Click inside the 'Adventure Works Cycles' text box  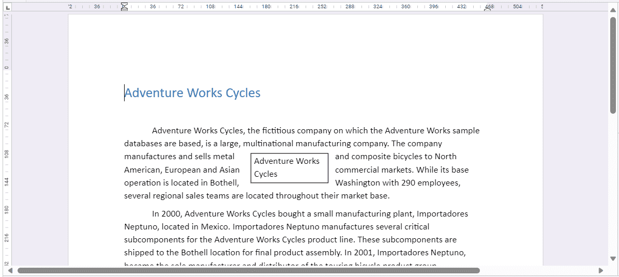coord(289,167)
